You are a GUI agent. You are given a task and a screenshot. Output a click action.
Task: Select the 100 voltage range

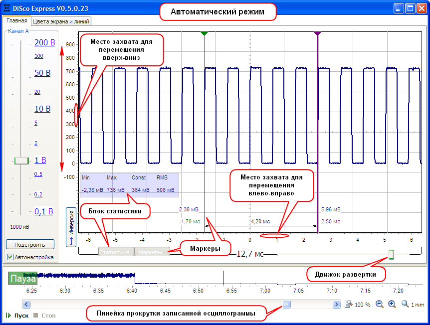(x=39, y=56)
